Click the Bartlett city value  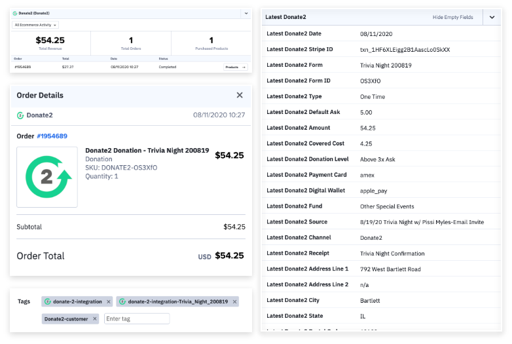pyautogui.click(x=370, y=301)
